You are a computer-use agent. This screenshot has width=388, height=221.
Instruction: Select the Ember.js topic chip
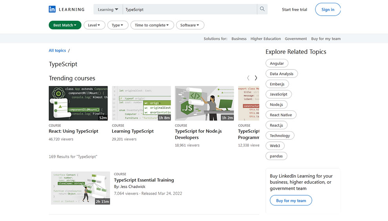277,84
